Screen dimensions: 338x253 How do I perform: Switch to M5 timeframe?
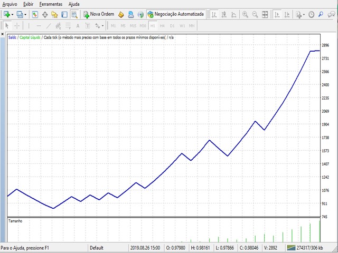[x=123, y=26]
